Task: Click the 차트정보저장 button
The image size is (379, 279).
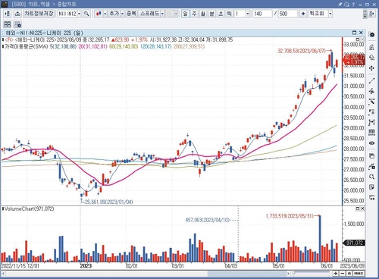Action: click(39, 14)
